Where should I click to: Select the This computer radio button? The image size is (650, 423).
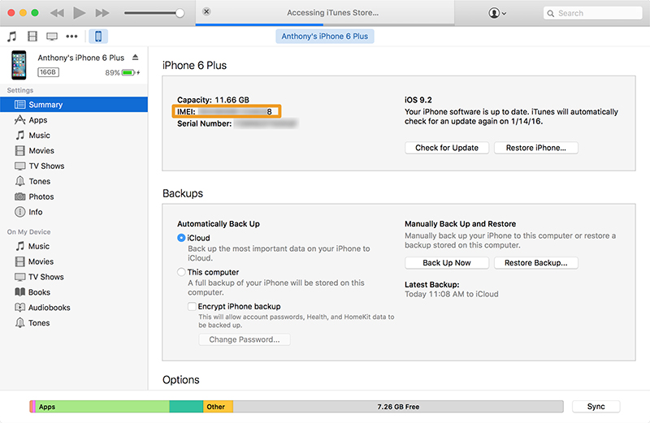click(181, 272)
